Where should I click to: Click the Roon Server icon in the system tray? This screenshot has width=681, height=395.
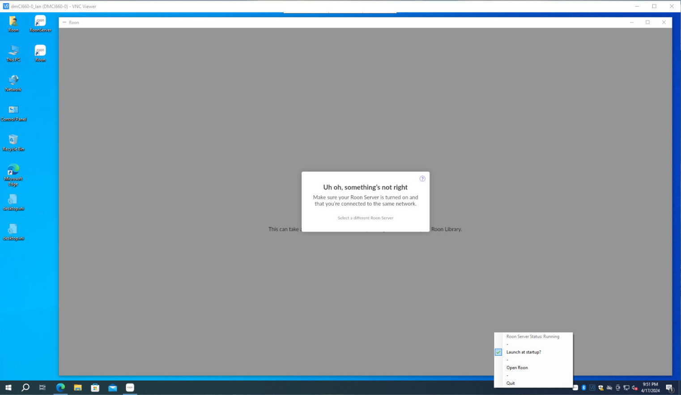575,387
